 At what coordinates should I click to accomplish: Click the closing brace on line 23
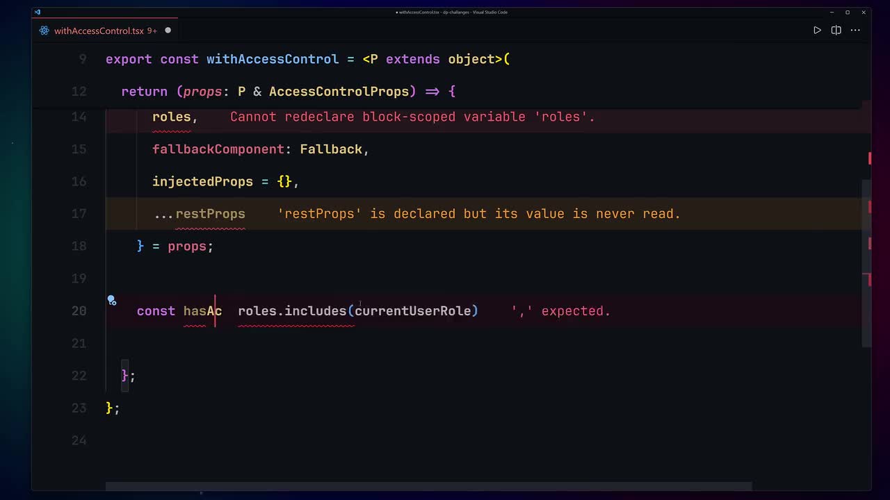coord(109,408)
